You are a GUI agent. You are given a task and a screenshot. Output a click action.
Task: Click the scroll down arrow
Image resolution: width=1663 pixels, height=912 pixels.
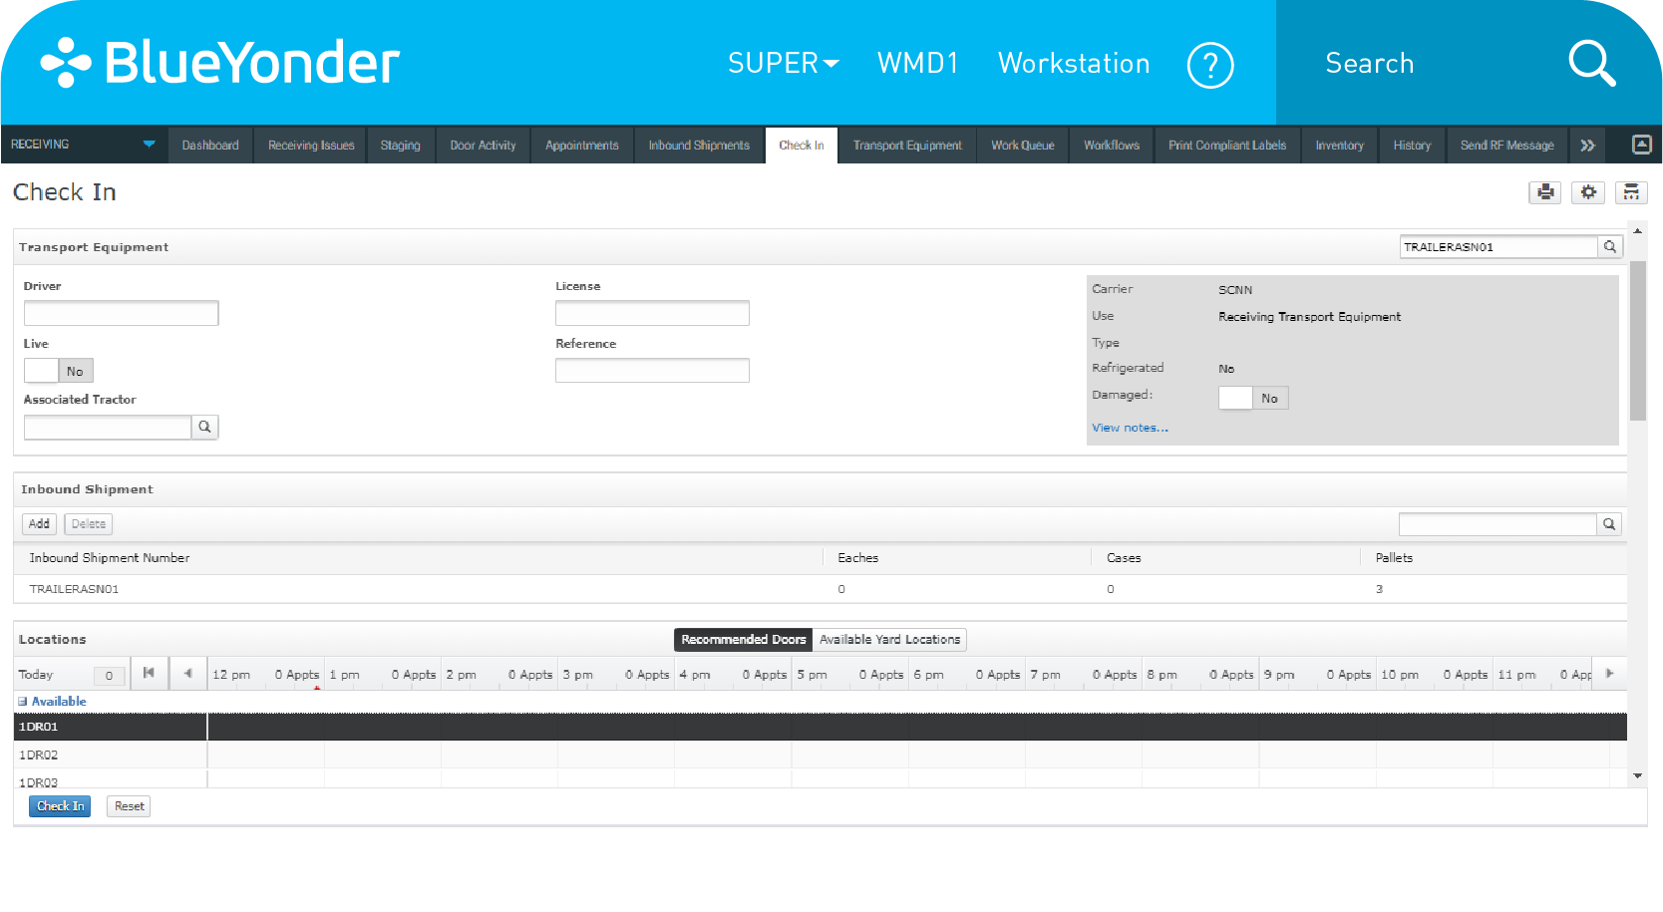click(1637, 775)
